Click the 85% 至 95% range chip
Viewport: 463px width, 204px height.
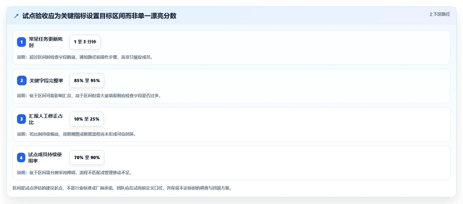click(87, 81)
